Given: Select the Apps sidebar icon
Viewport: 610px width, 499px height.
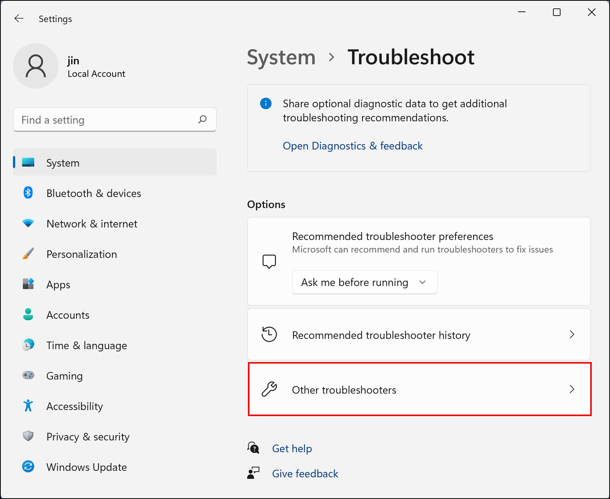Looking at the screenshot, I should (28, 284).
